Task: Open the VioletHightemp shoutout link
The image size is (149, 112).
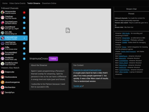Action: point(124,70)
